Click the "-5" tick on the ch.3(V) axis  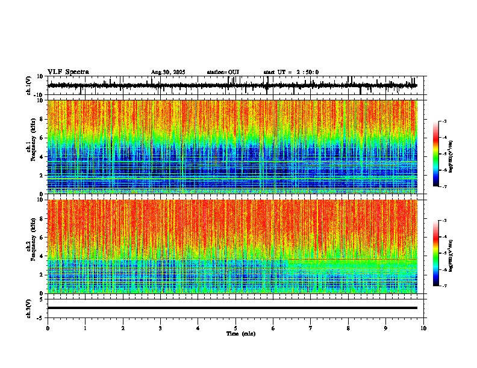(40, 318)
